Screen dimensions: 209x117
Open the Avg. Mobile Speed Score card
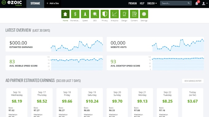point(54,63)
